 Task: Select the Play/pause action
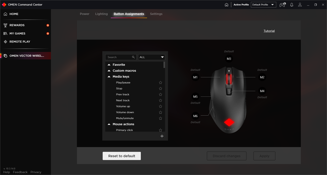123,83
